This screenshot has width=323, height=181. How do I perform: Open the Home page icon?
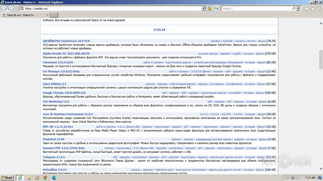point(306,9)
